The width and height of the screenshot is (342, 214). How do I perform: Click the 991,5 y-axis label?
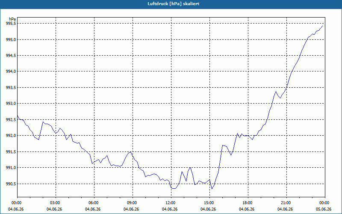[x=11, y=152]
